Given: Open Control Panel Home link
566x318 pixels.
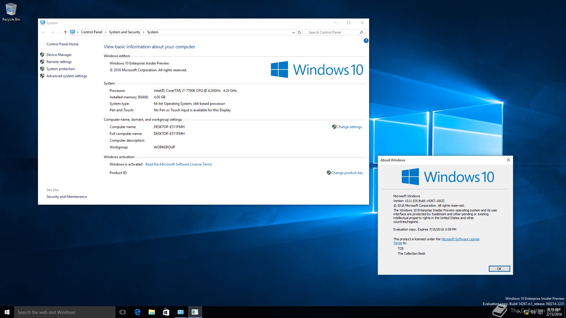Looking at the screenshot, I should point(62,44).
